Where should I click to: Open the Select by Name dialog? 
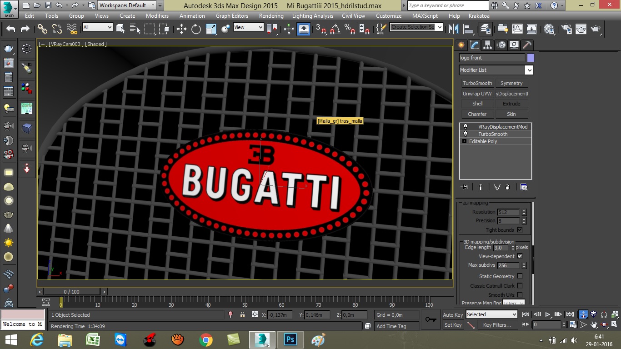135,29
